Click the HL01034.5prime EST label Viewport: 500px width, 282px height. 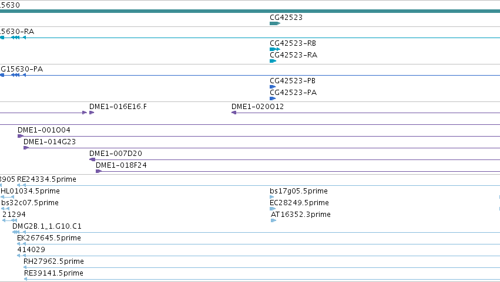pos(31,191)
